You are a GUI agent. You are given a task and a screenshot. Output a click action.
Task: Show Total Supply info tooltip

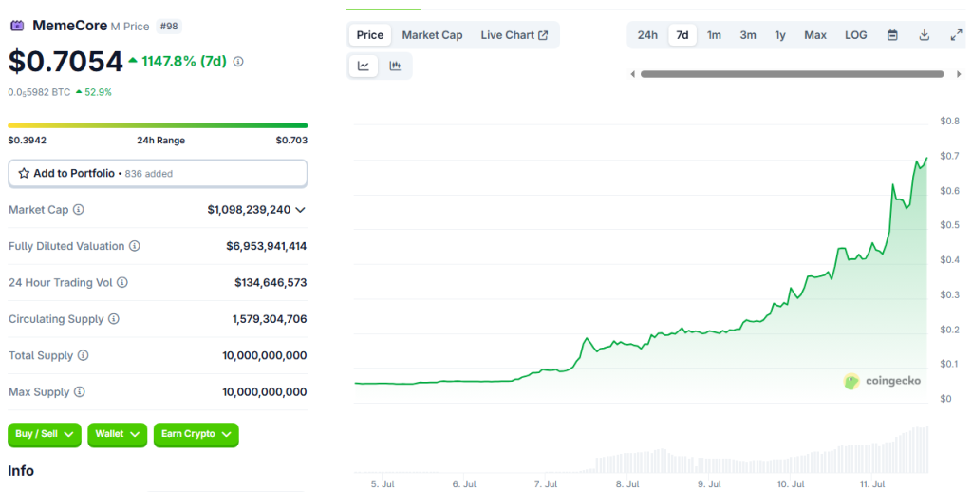[x=83, y=355]
